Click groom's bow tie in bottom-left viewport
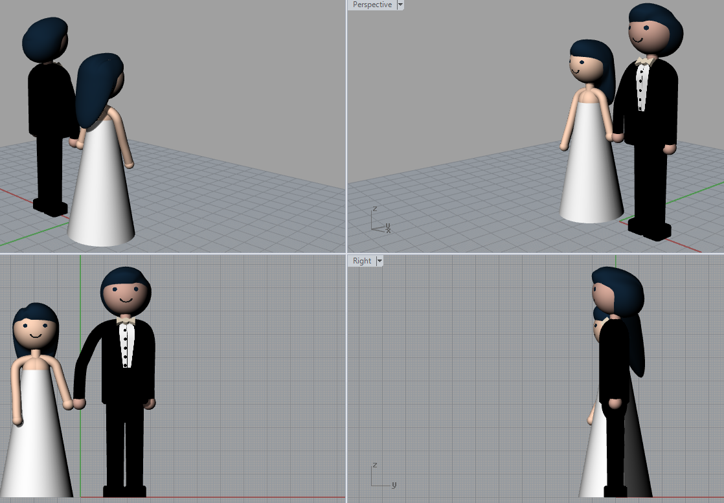This screenshot has height=503, width=724. (126, 320)
